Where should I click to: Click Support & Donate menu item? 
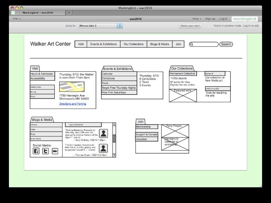click(x=147, y=135)
